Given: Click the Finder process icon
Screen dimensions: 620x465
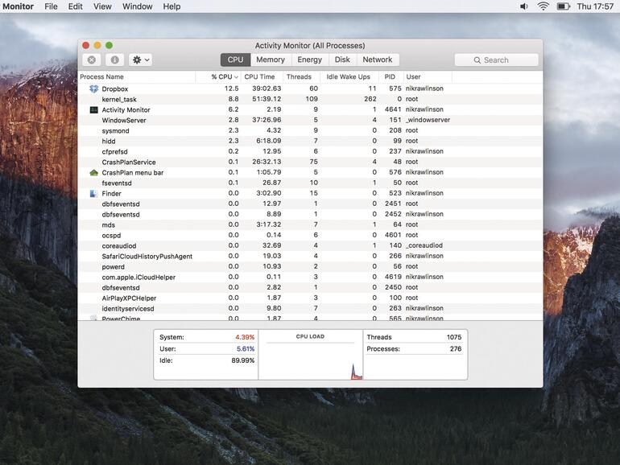Looking at the screenshot, I should point(93,193).
